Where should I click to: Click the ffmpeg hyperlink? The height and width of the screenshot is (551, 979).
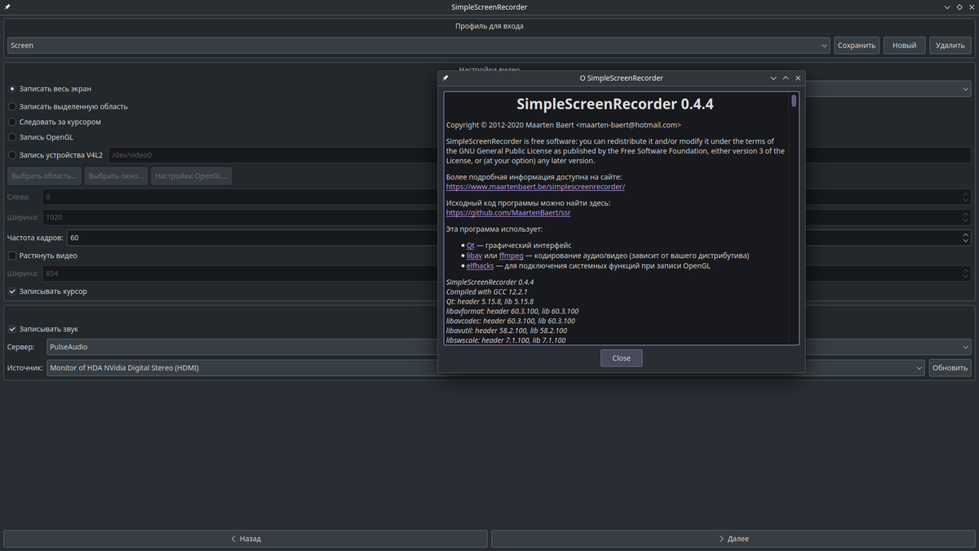[x=511, y=255]
